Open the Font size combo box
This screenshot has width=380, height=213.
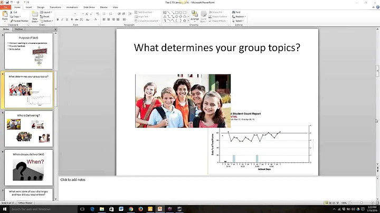point(81,14)
